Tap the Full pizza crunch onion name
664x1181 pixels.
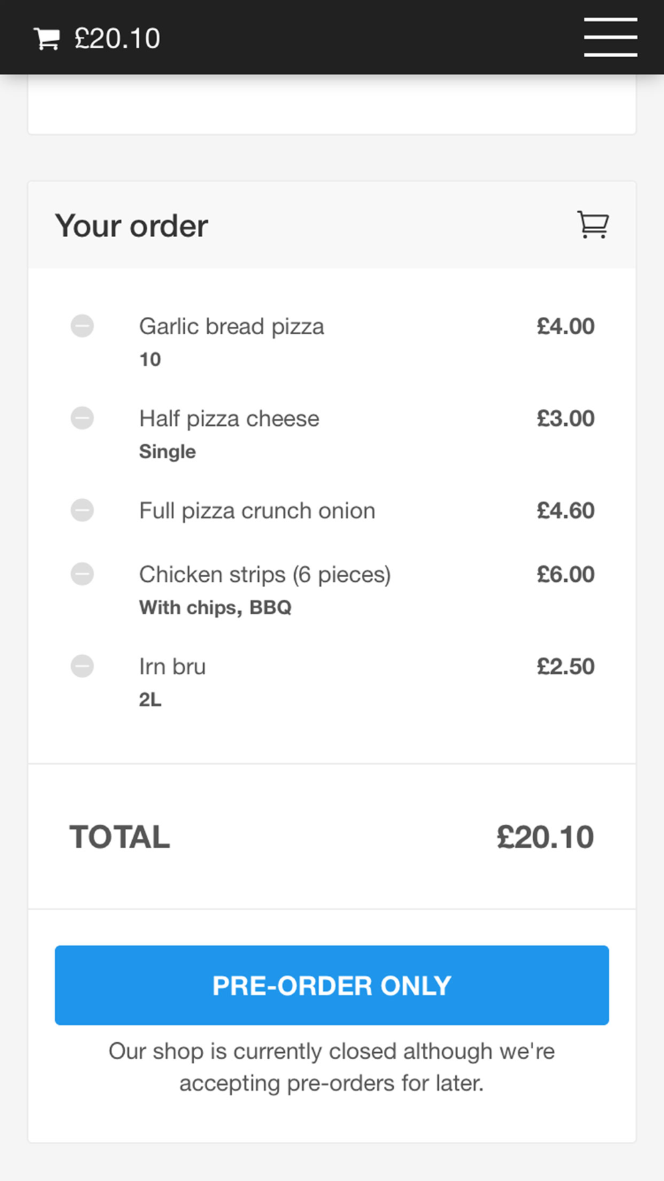[x=257, y=511]
